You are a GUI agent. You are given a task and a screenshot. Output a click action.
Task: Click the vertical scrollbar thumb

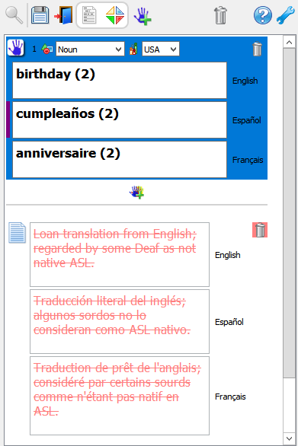(289, 213)
